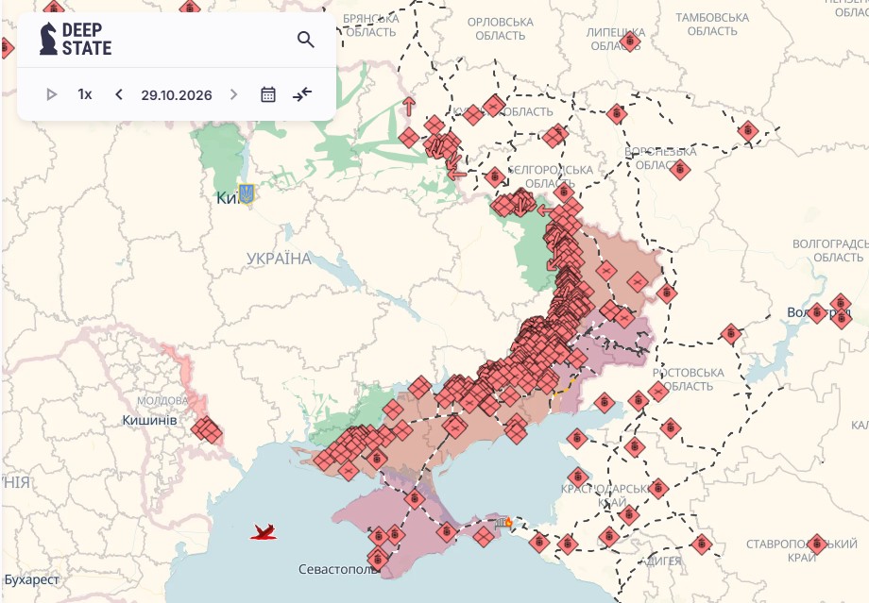Open unit marker over Ставропольський край label
869x603 pixels.
(x=817, y=544)
